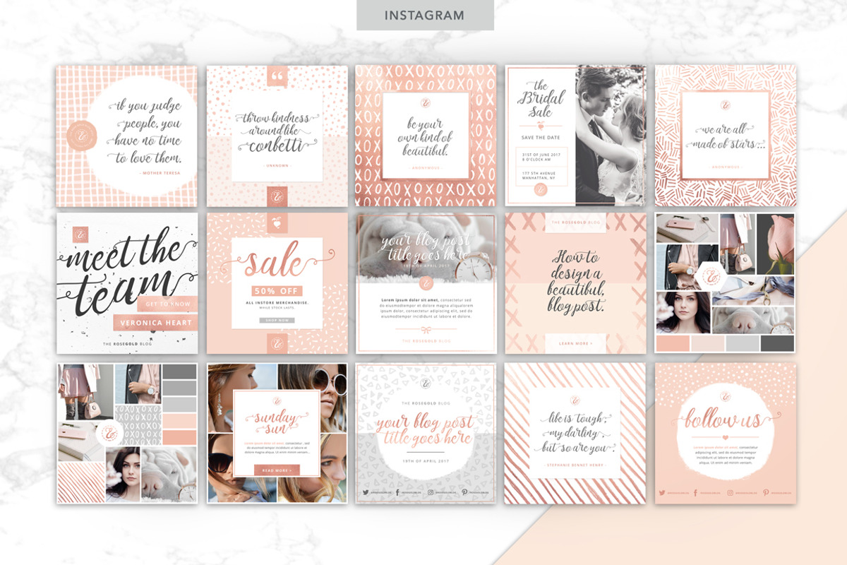This screenshot has width=847, height=565.
Task: Click the Pinterest icon on the Follow Us template
Action: pos(767,492)
